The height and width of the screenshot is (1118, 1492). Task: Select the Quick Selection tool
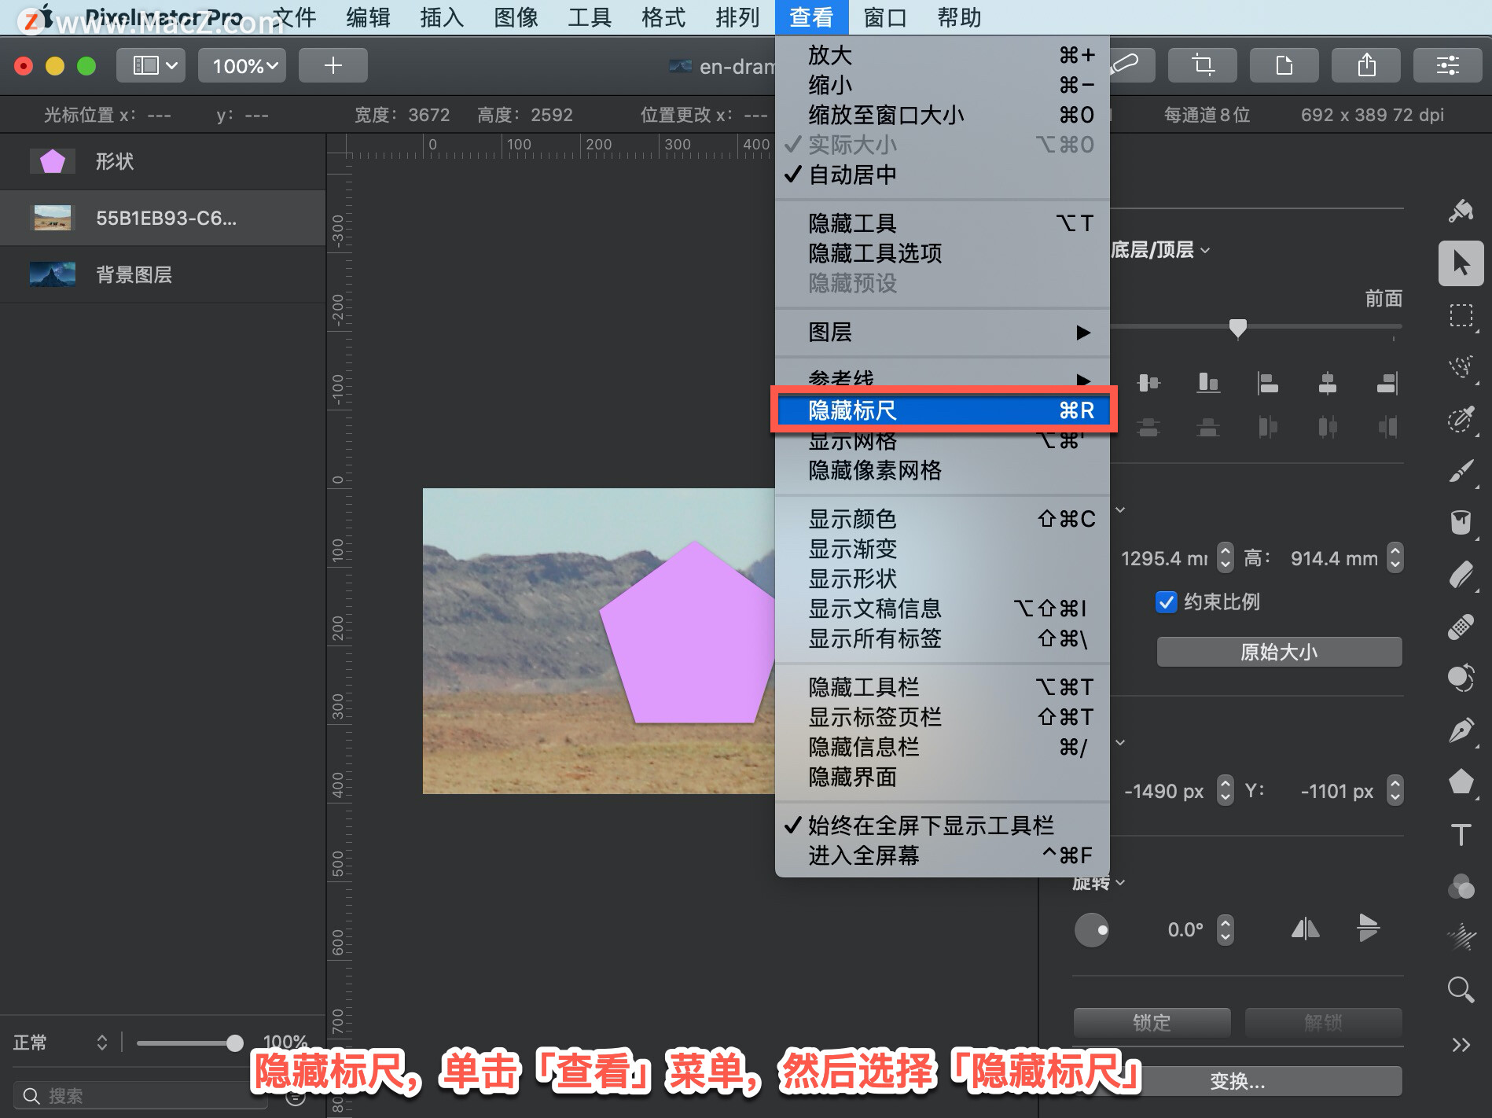click(1461, 418)
